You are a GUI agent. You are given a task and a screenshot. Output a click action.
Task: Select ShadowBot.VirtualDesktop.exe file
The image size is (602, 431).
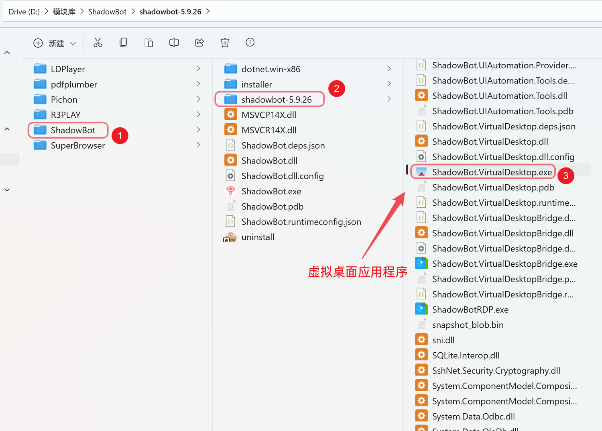pos(483,172)
